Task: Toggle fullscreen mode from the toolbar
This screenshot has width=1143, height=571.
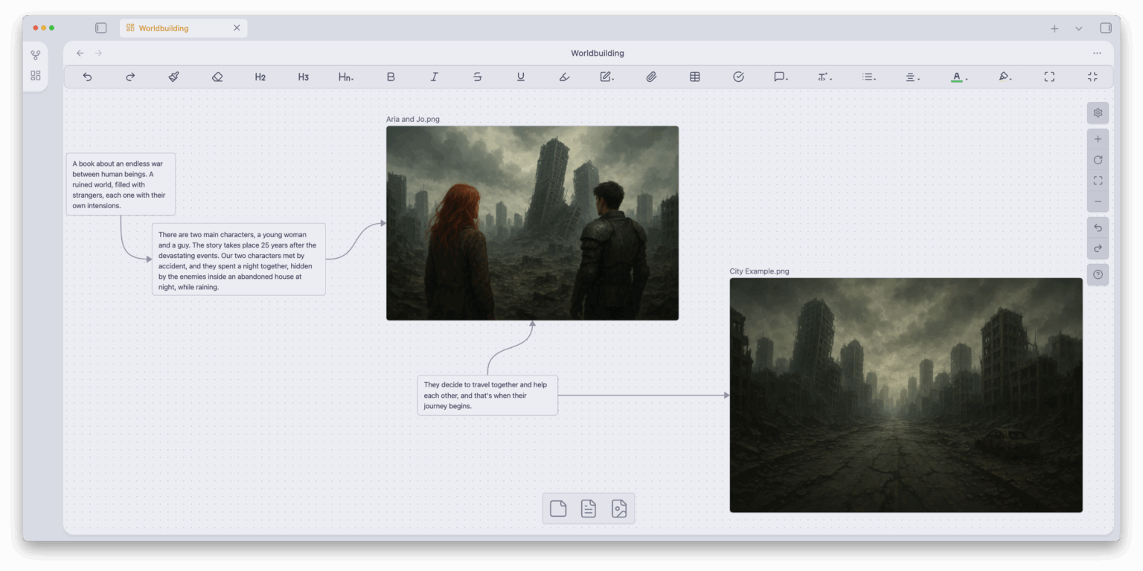Action: pos(1049,76)
